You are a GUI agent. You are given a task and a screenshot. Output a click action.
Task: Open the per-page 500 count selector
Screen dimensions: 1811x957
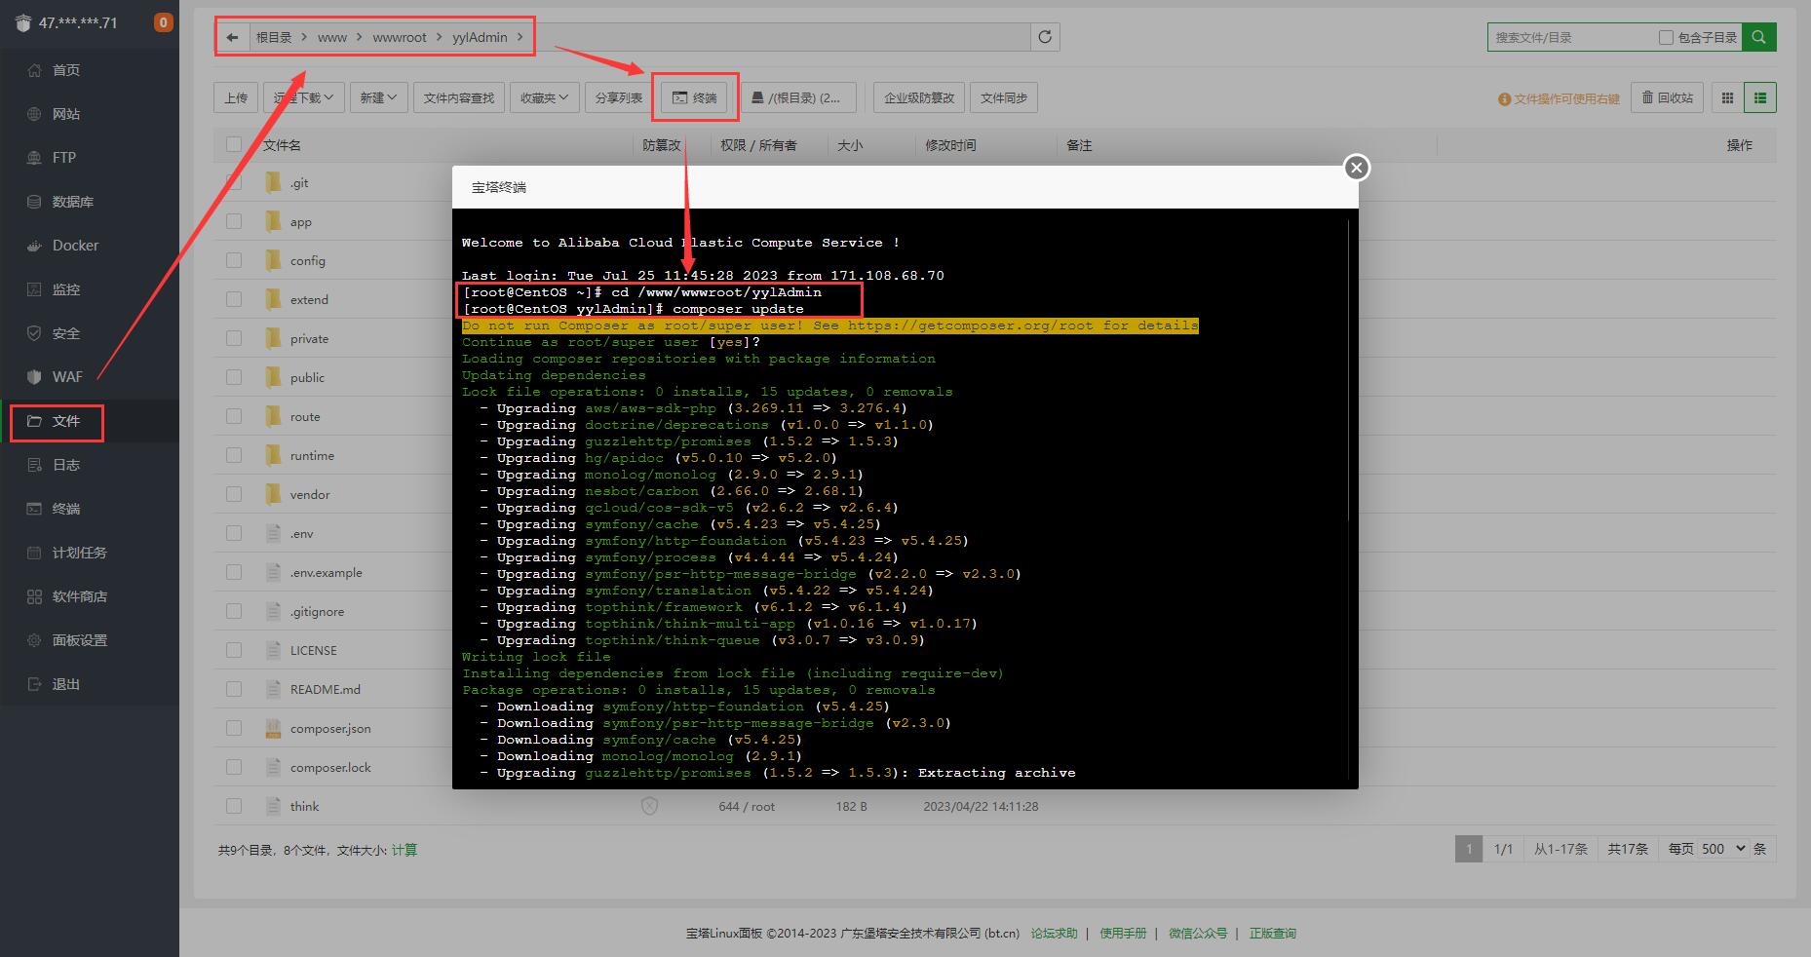[x=1723, y=849]
